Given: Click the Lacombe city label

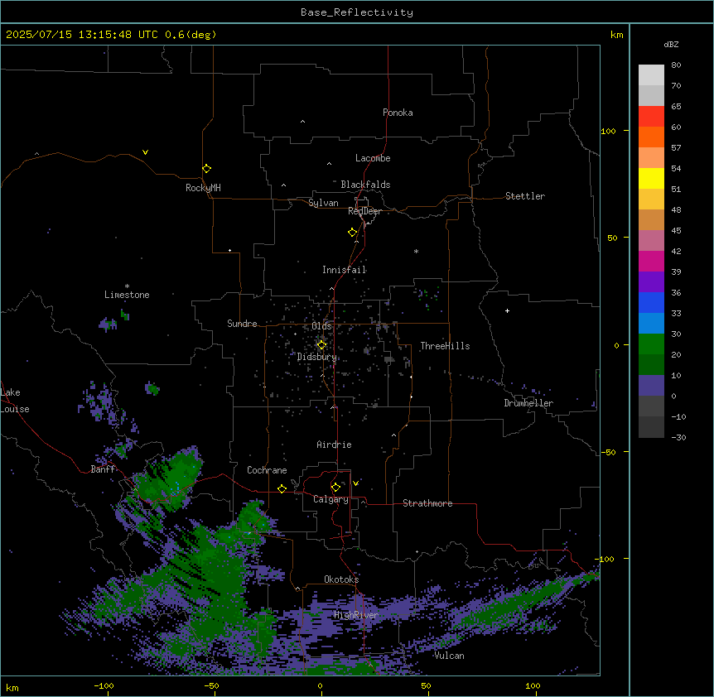Looking at the screenshot, I should tap(373, 158).
